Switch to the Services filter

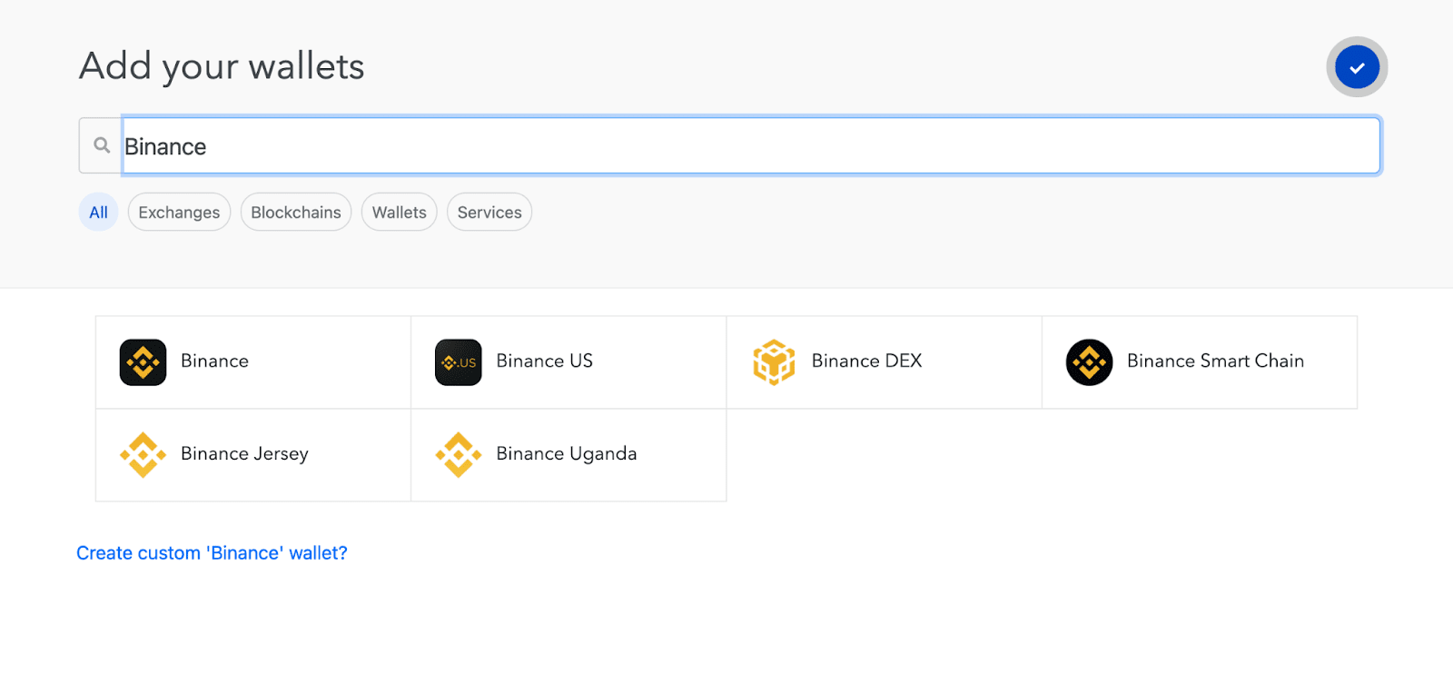(x=489, y=213)
